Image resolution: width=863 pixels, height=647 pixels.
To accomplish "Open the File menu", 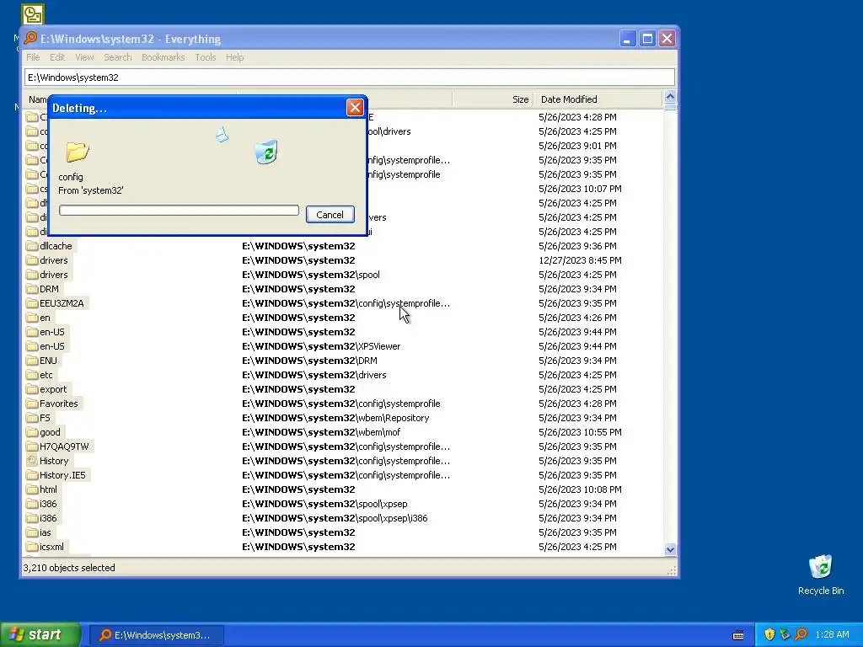I will pyautogui.click(x=33, y=57).
